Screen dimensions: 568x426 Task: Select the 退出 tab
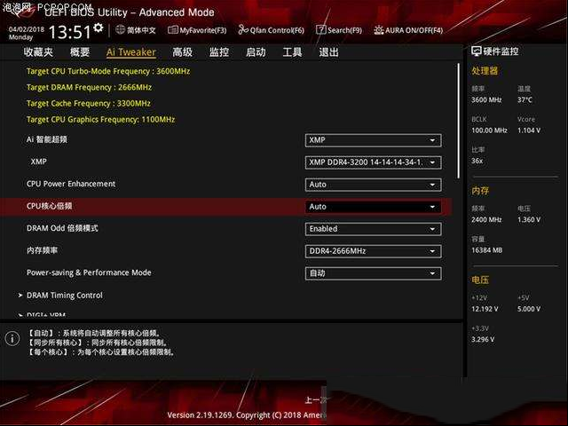328,52
